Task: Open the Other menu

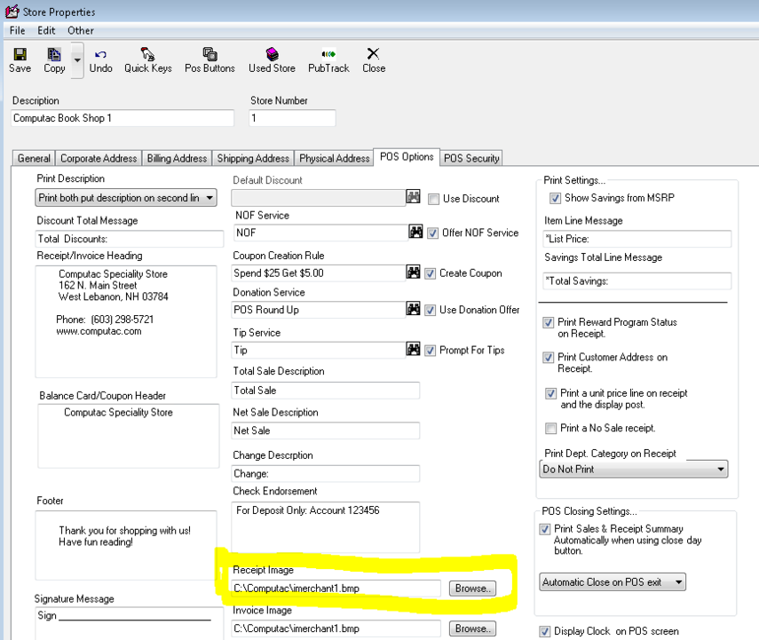Action: (81, 30)
